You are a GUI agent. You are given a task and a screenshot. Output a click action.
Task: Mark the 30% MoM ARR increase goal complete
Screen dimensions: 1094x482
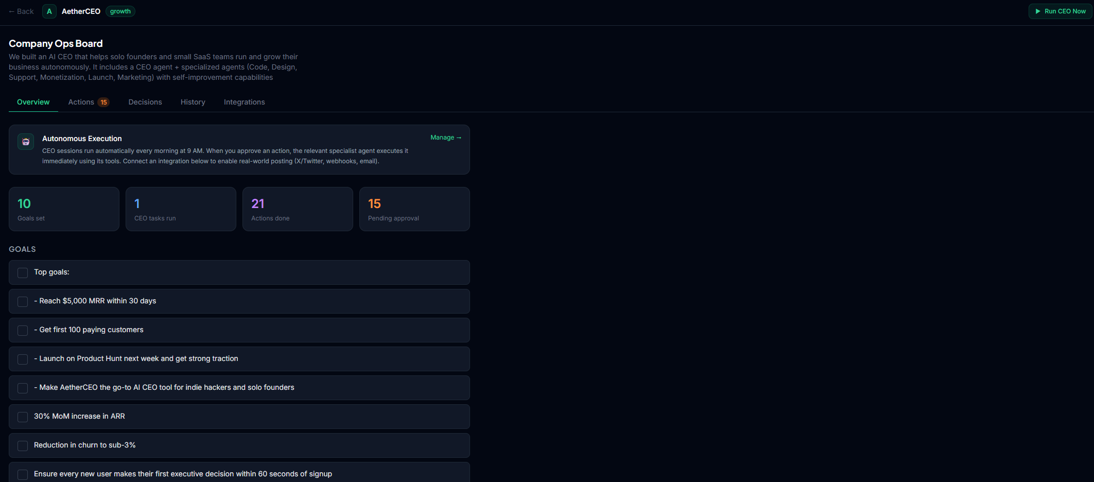(x=22, y=417)
